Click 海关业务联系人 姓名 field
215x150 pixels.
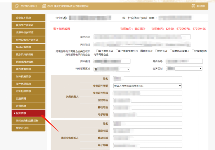[148, 124]
